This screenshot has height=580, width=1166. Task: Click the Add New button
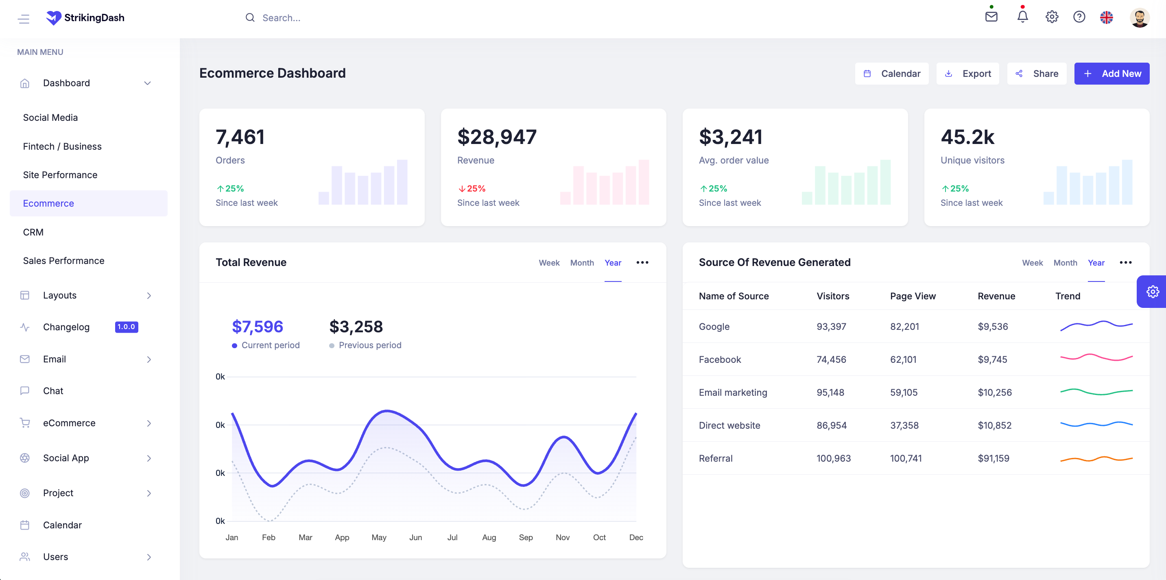point(1111,73)
